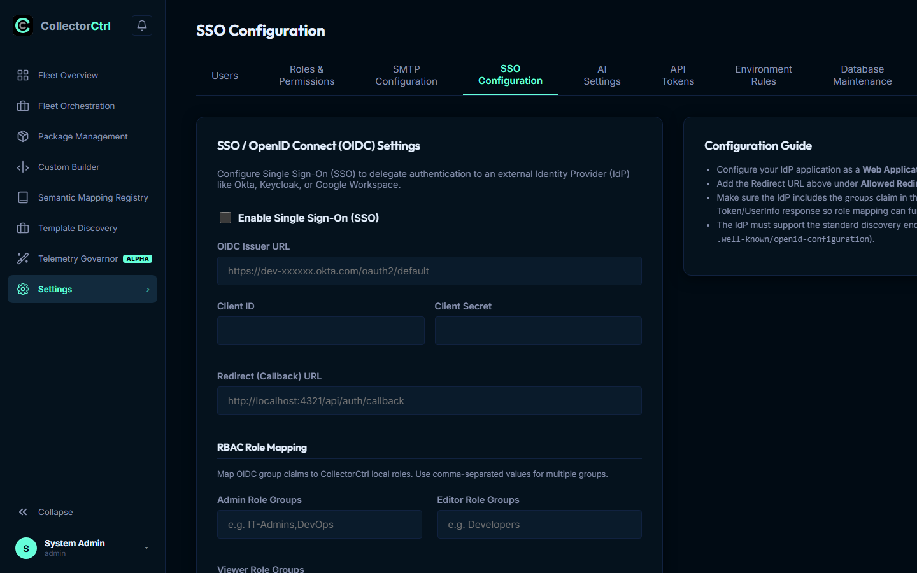Click the System Admin name text
The width and height of the screenshot is (917, 573).
point(75,543)
